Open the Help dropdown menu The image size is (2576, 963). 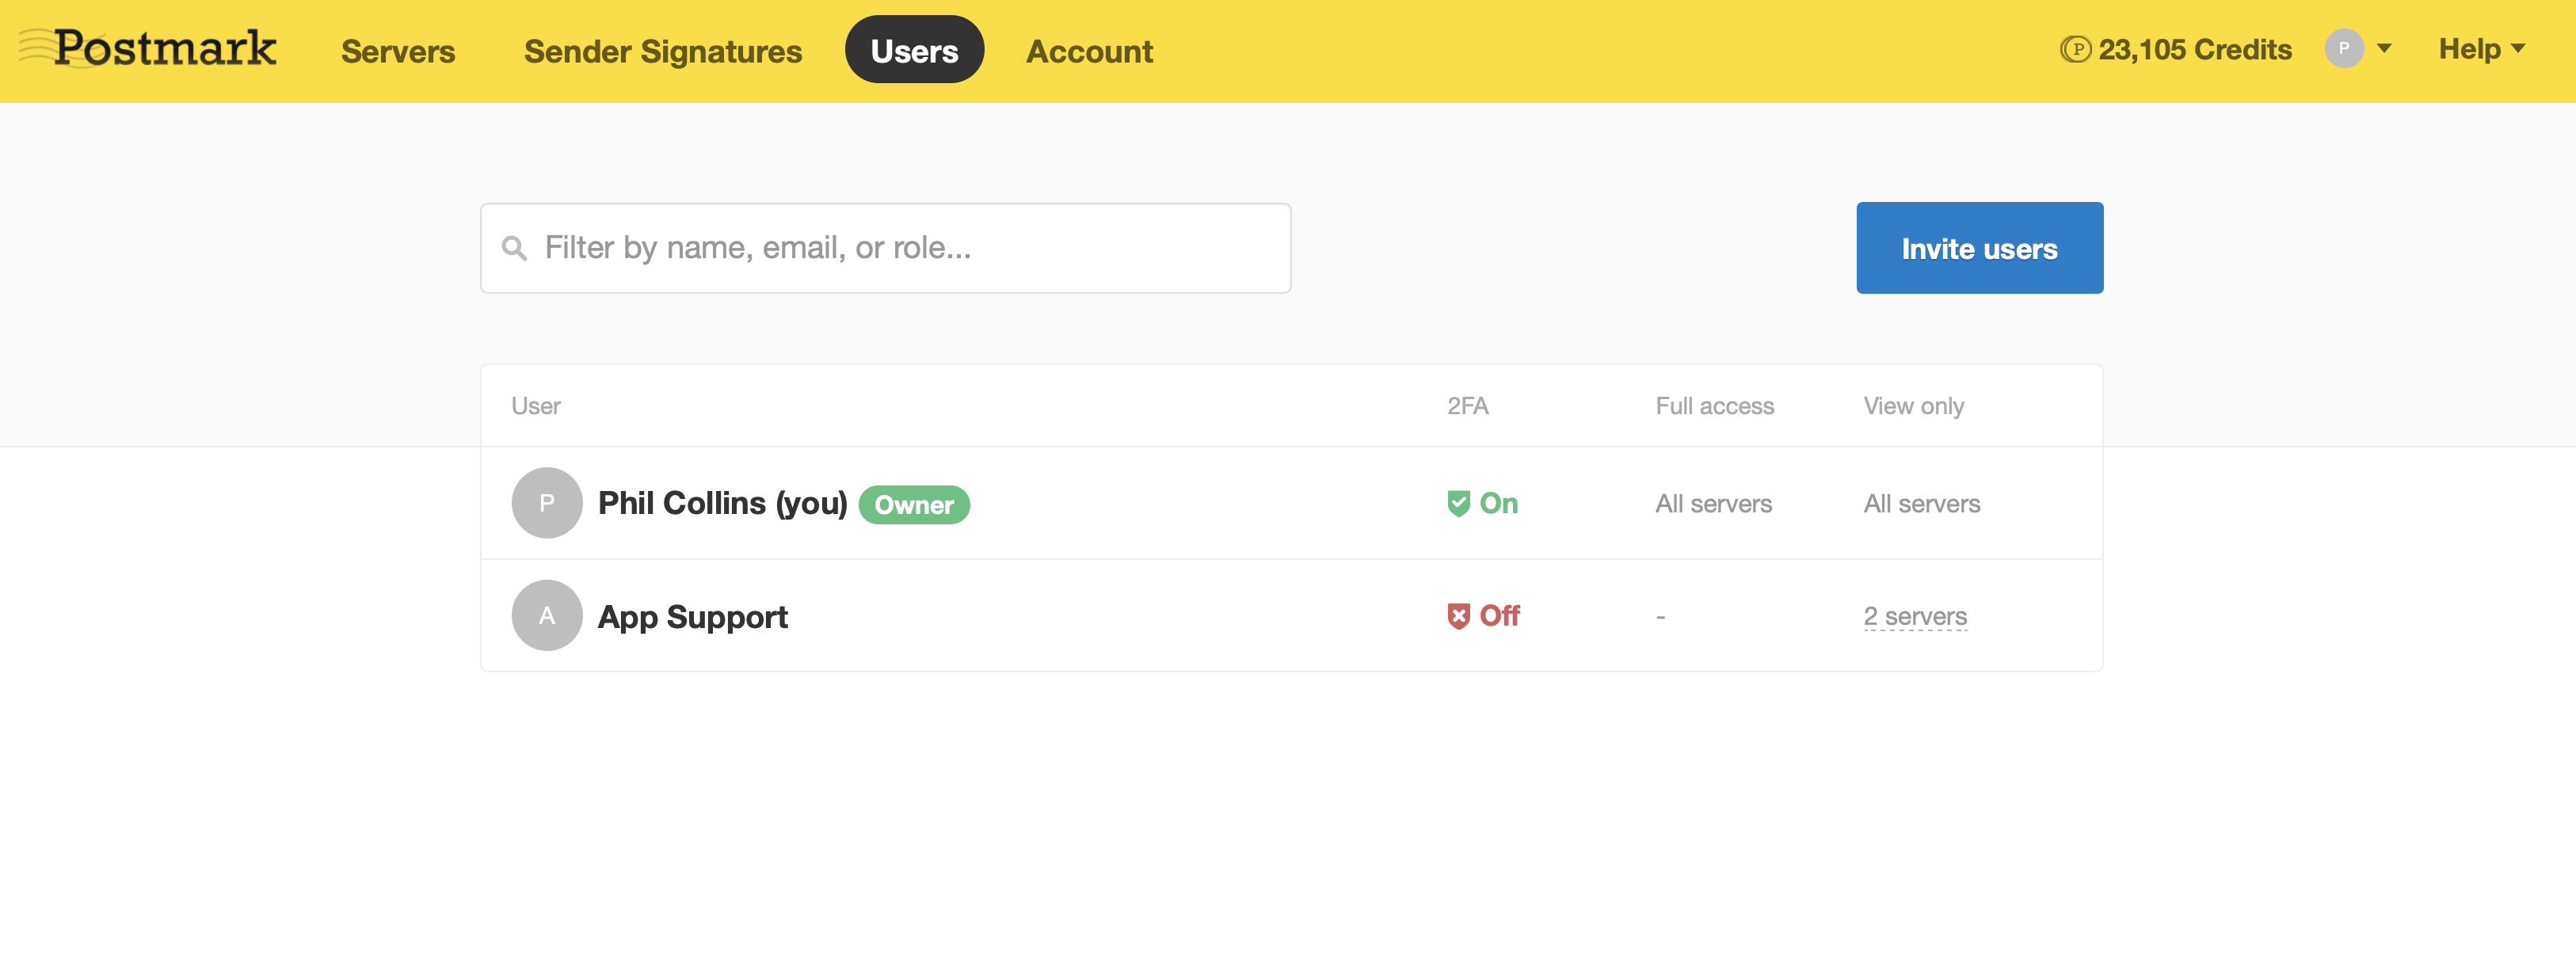point(2481,49)
